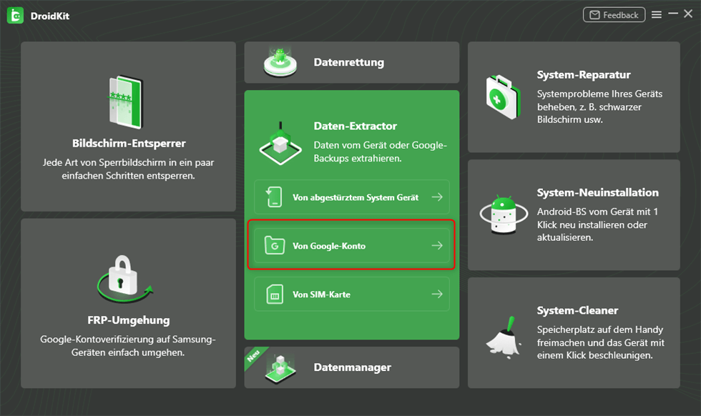Image resolution: width=701 pixels, height=416 pixels.
Task: Click the text 'Google-Kontoverifizierung auf Samsung-Geräten'
Action: pyautogui.click(x=128, y=346)
